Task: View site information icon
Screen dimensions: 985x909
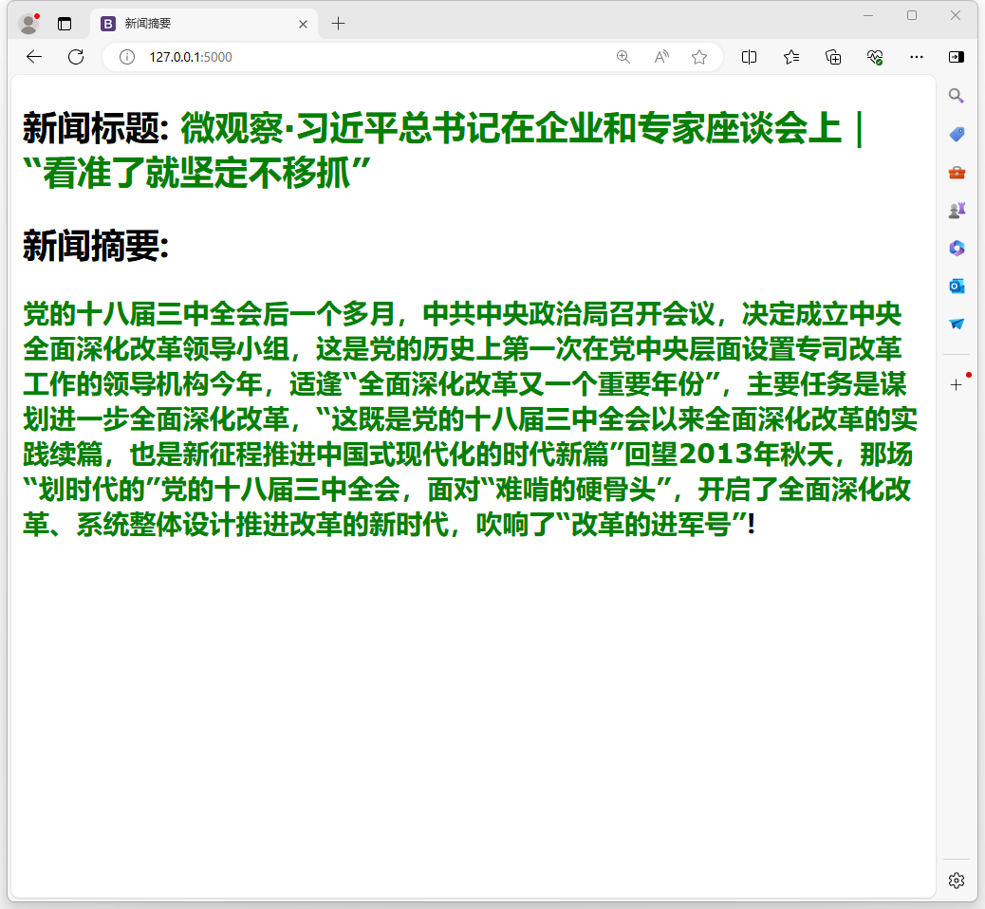Action: [127, 57]
